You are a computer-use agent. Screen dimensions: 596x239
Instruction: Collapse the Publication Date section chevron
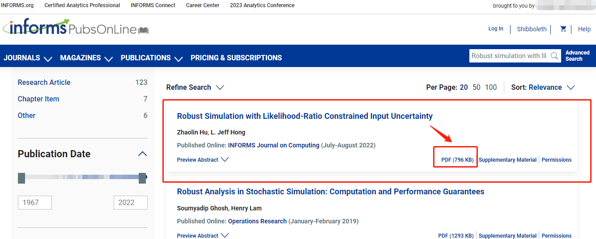pos(142,154)
